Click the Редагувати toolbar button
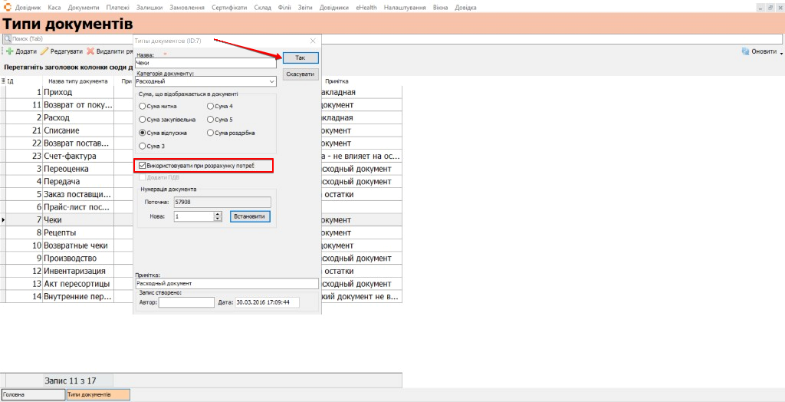The width and height of the screenshot is (785, 402). coord(61,51)
